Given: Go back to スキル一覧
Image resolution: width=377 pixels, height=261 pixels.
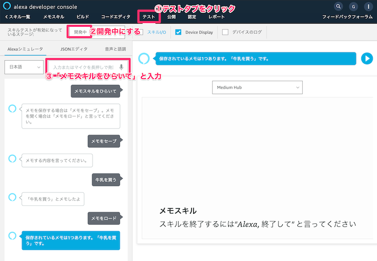Looking at the screenshot, I should tap(18, 17).
